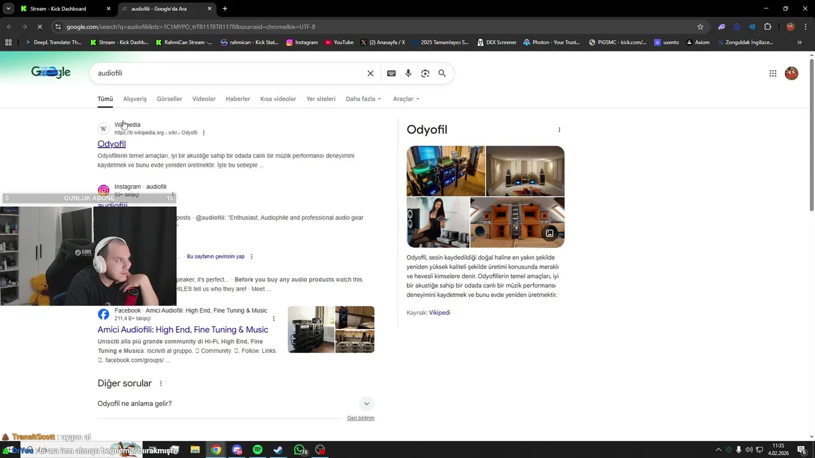815x458 pixels.
Task: Open the Axiom bookmark
Action: pos(697,43)
